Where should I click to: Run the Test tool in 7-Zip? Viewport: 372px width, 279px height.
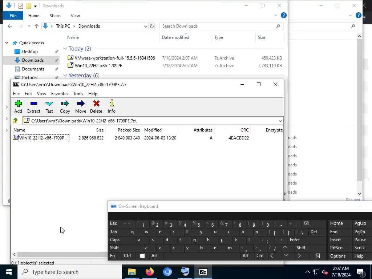point(49,106)
